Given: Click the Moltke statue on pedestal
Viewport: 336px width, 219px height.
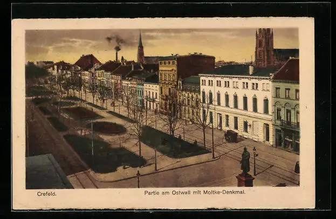Looking at the screenshot, I should (x=245, y=166).
